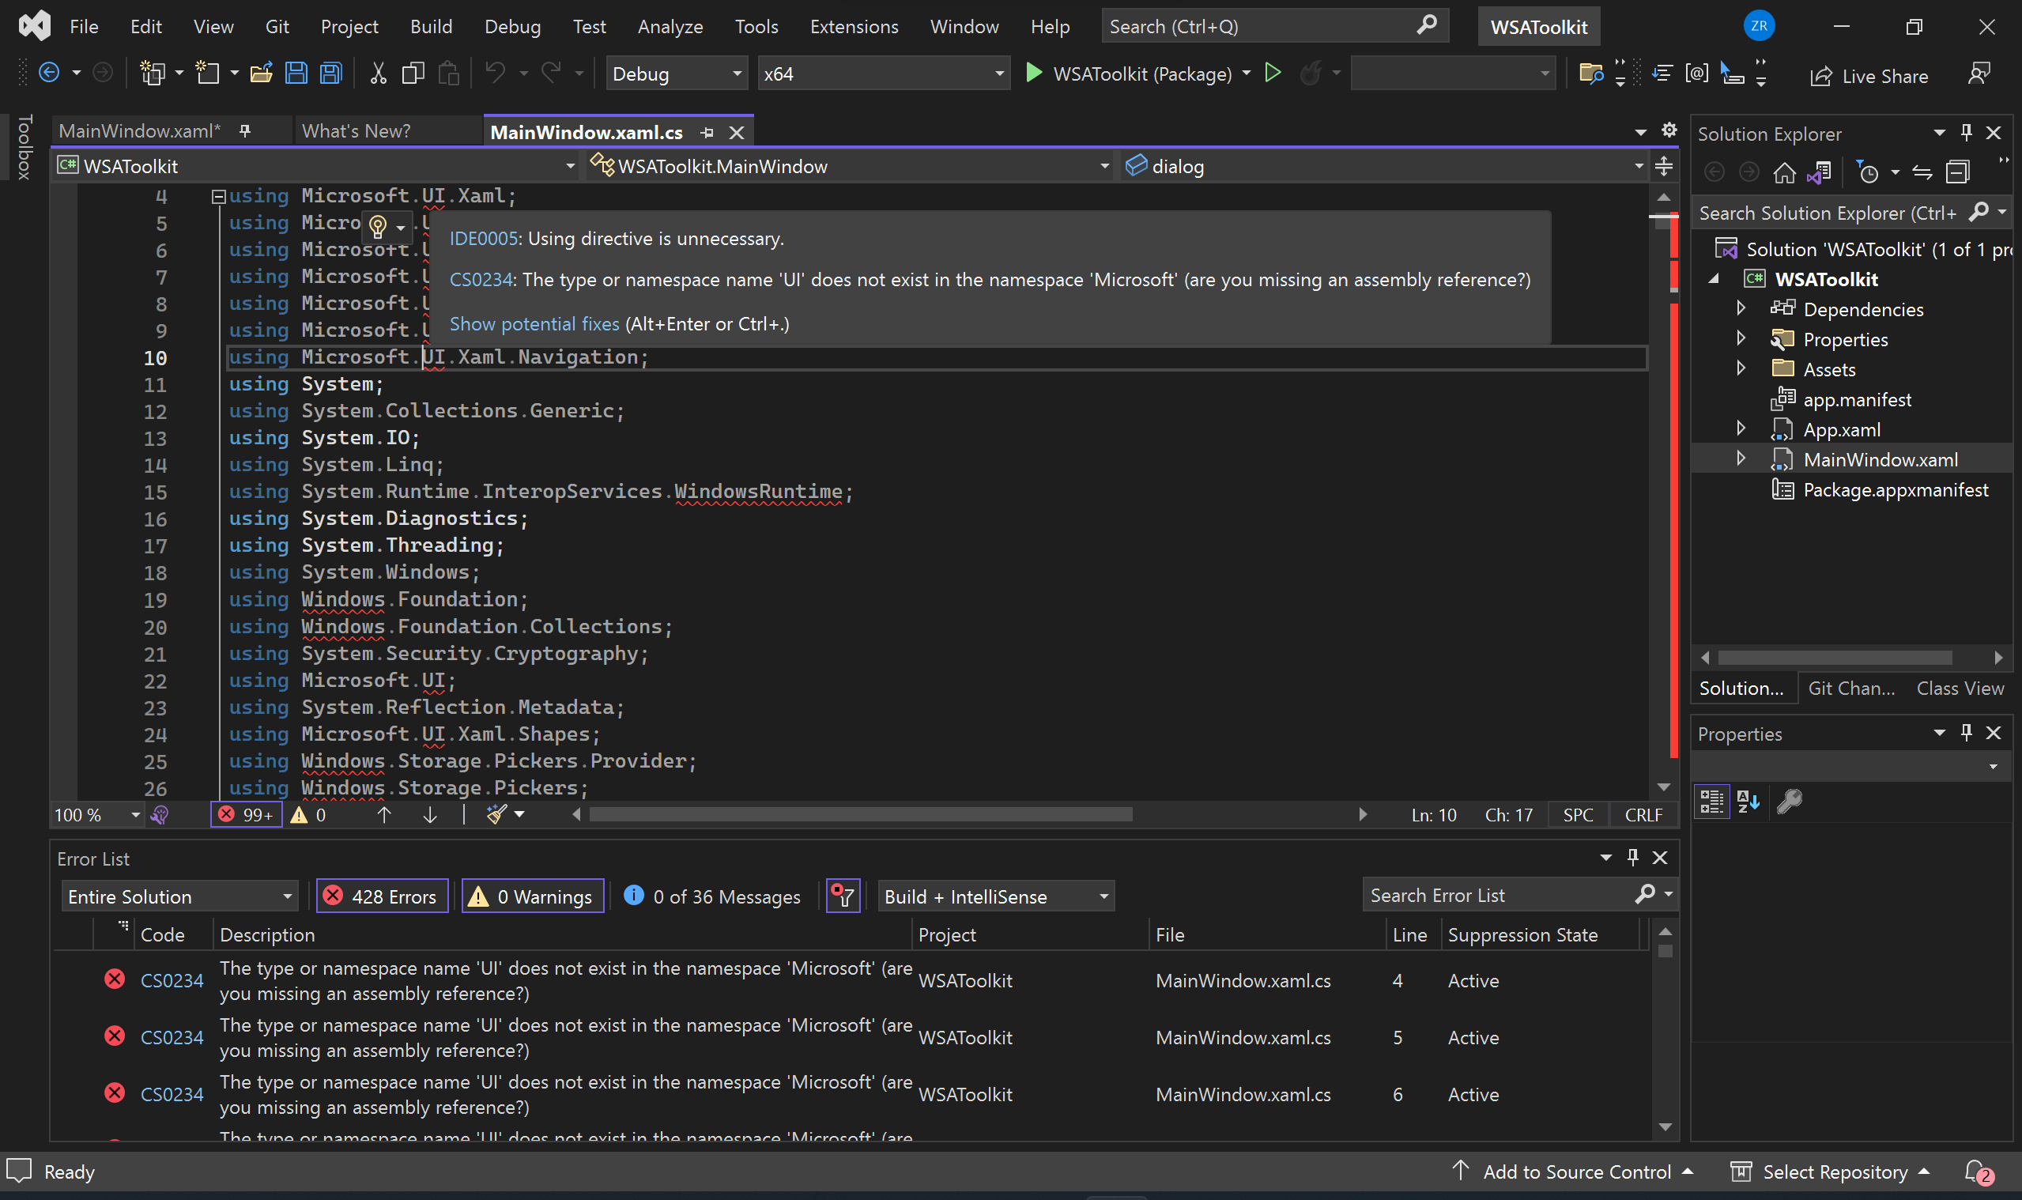Open the Entire Solution scope dropdown

point(179,896)
